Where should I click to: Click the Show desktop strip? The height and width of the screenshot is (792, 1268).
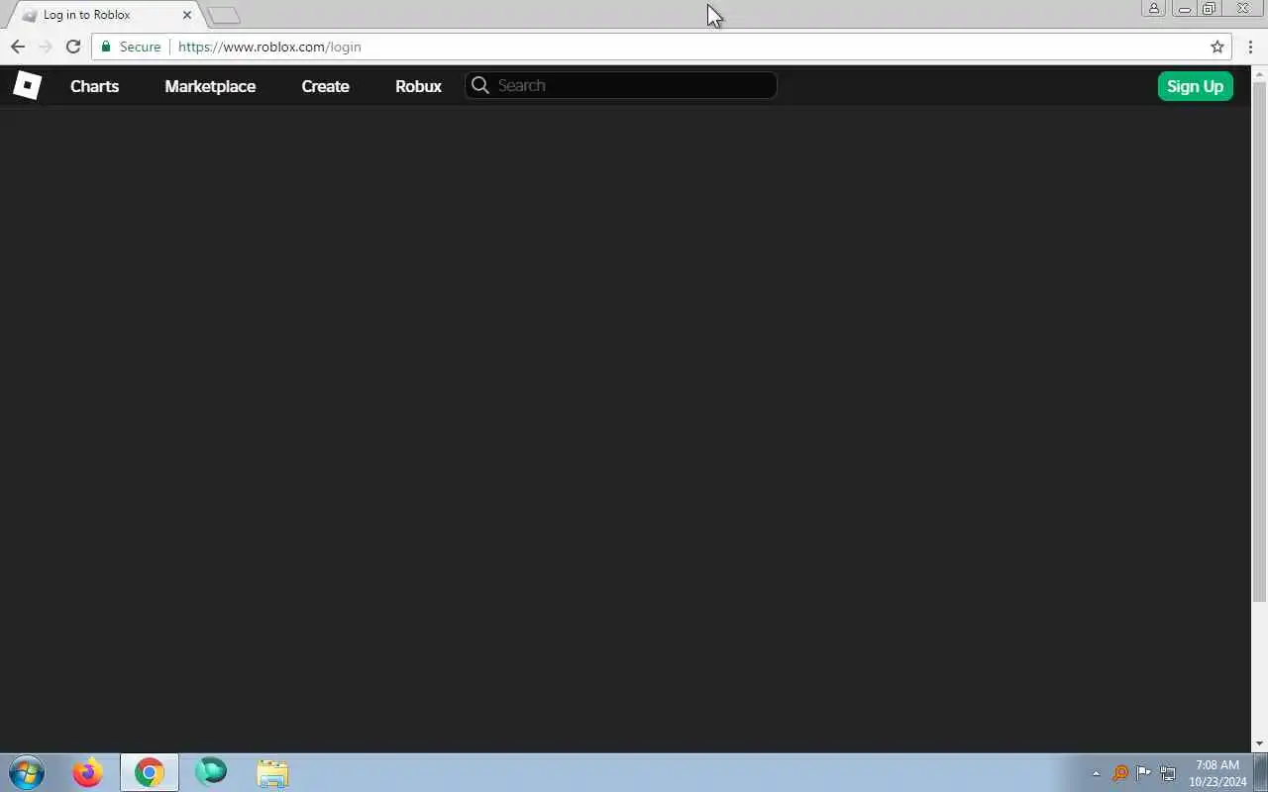pos(1261,772)
